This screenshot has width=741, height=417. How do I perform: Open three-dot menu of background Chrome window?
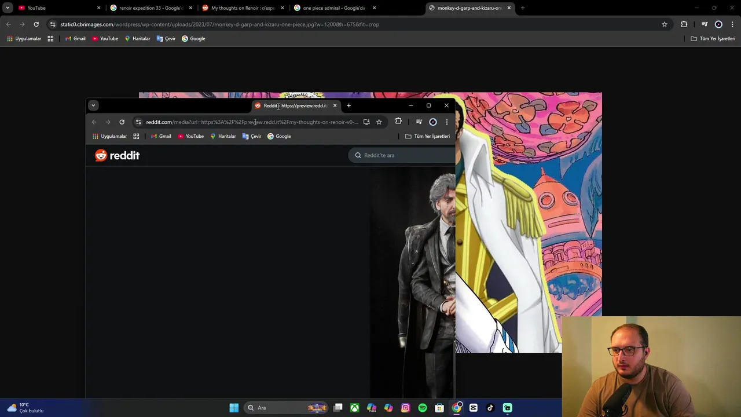click(x=732, y=24)
